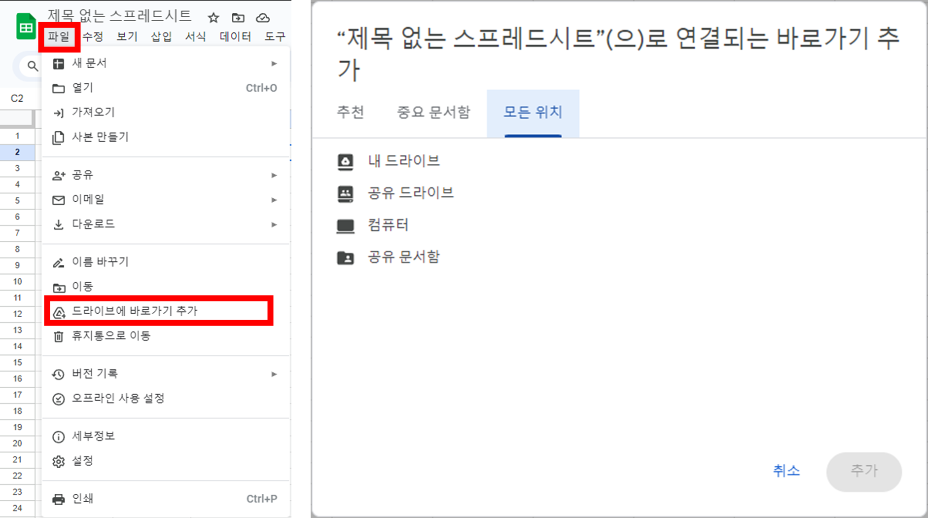Image resolution: width=928 pixels, height=518 pixels.
Task: Select row header 2 in the sheet
Action: point(18,151)
